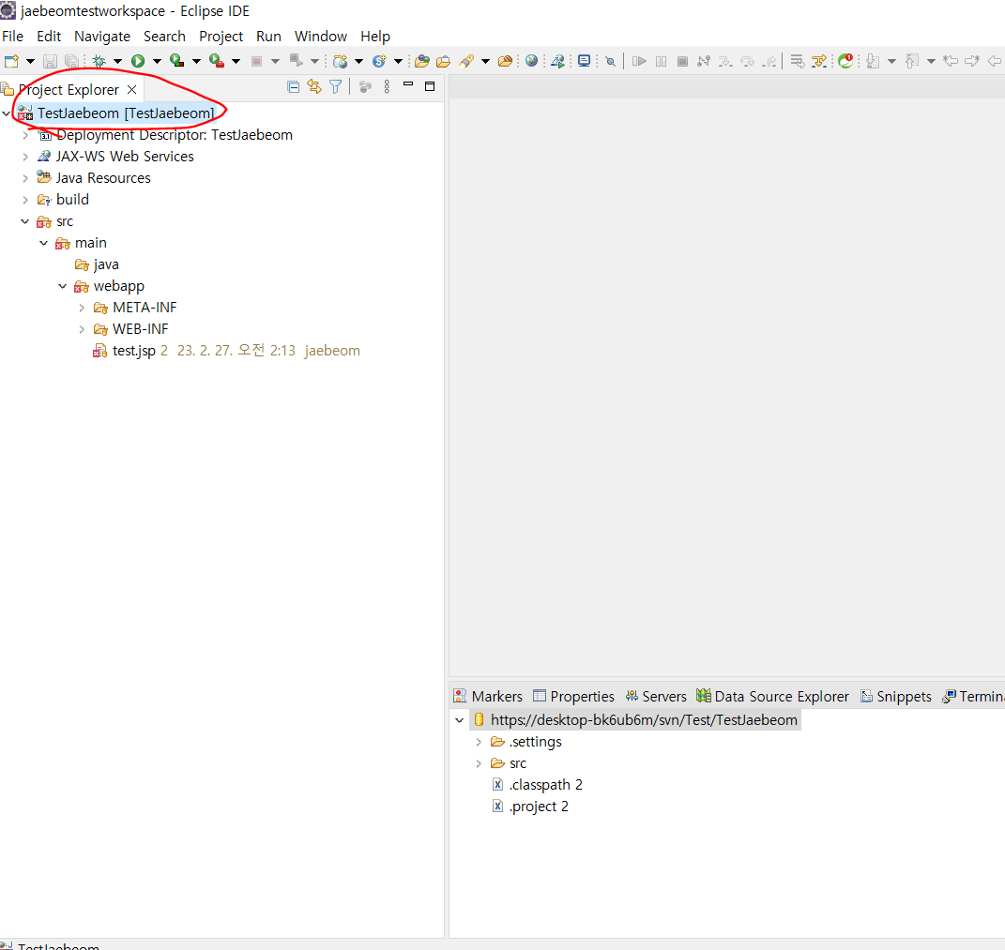Expand the build folder
This screenshot has height=950, width=1005.
click(x=25, y=200)
